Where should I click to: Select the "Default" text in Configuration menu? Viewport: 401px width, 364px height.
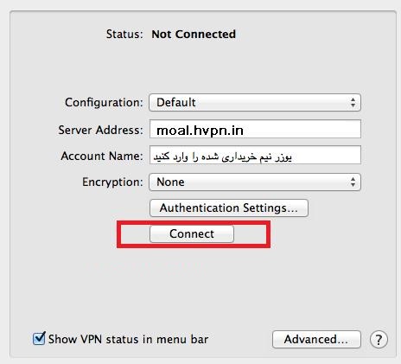click(x=176, y=103)
